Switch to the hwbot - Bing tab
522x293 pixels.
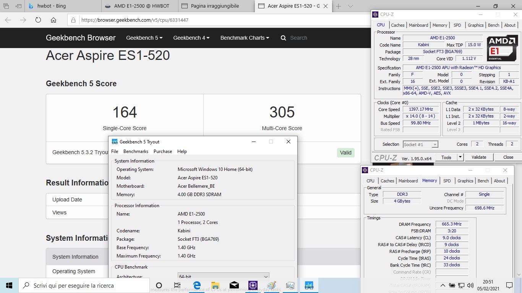(63, 6)
